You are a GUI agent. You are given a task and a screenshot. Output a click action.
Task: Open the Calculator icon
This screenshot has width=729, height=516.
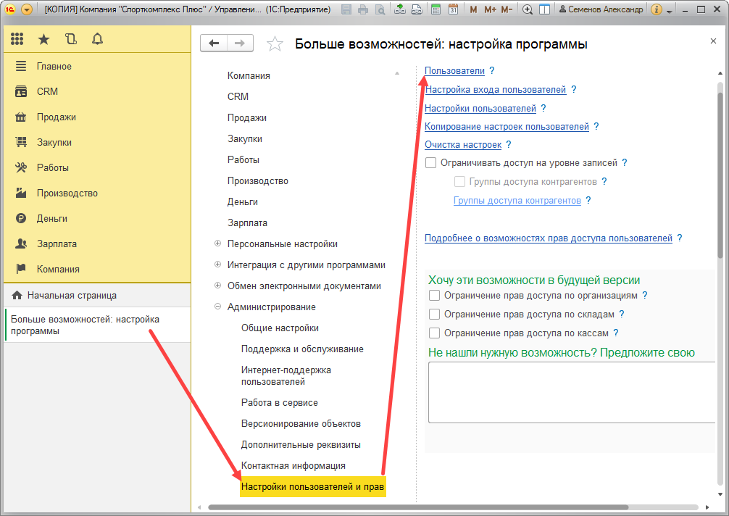coord(436,9)
